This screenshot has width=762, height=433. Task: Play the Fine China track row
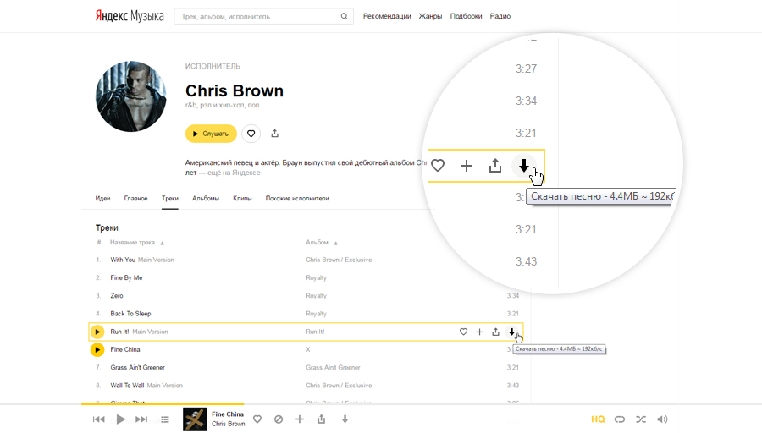97,349
